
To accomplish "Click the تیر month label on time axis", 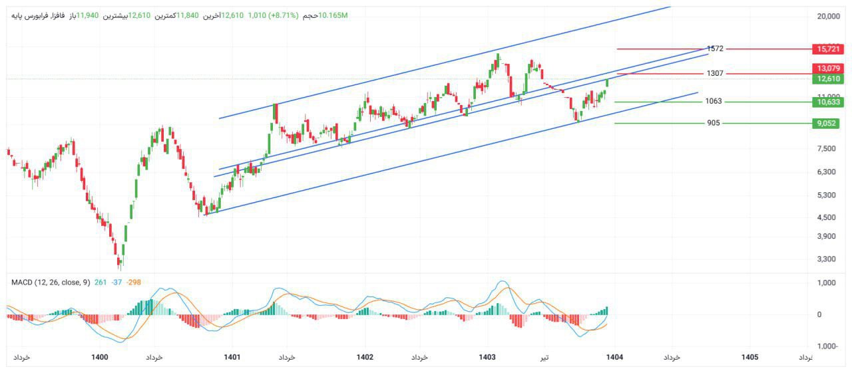I will pyautogui.click(x=544, y=358).
